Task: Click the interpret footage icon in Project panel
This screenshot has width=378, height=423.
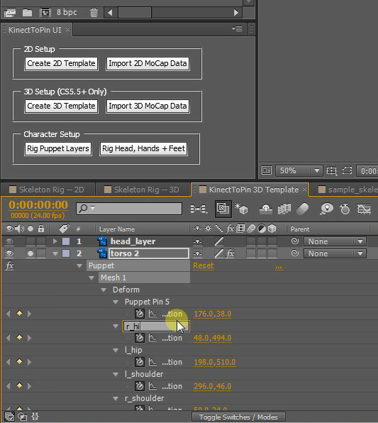Action: click(x=10, y=13)
